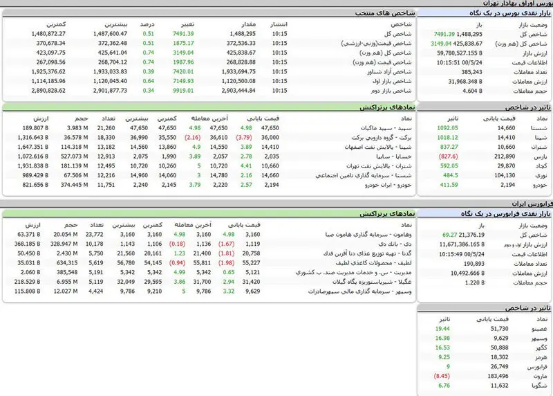Select the market value 59,780,527.155 B
Viewport: 553px width, 396px height.
pyautogui.click(x=460, y=53)
